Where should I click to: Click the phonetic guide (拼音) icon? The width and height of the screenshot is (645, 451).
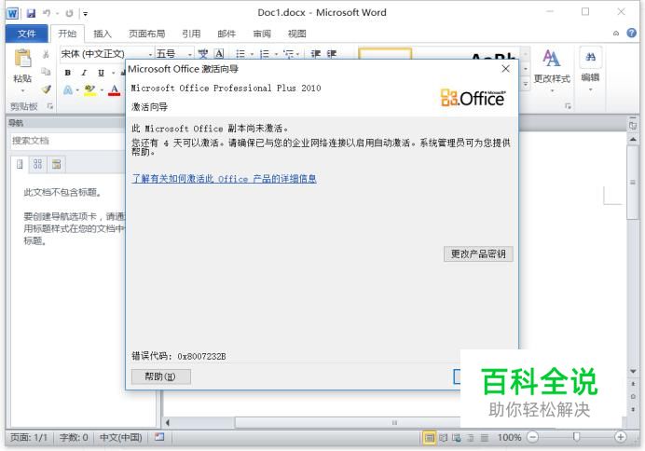(203, 54)
